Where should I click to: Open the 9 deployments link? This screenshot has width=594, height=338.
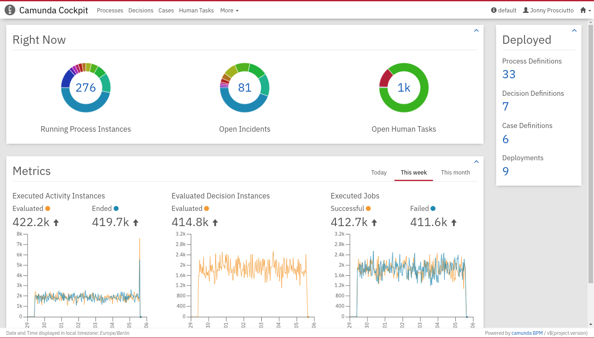[x=506, y=171]
